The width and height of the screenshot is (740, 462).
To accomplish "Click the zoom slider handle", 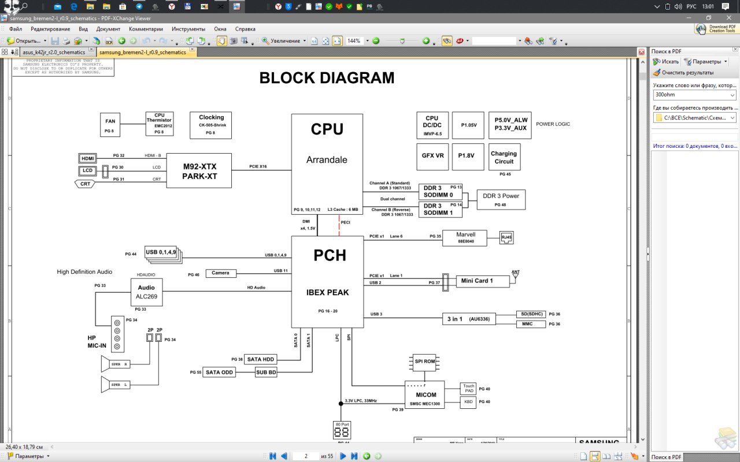I will click(x=402, y=41).
